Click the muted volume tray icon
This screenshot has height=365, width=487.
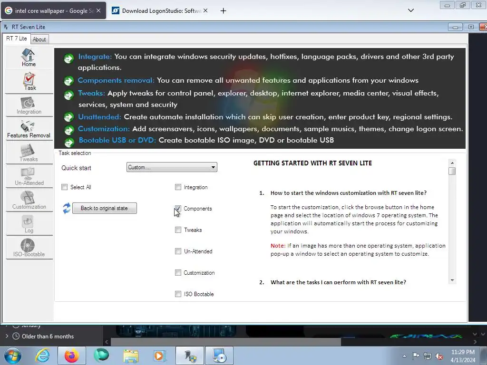tap(439, 356)
